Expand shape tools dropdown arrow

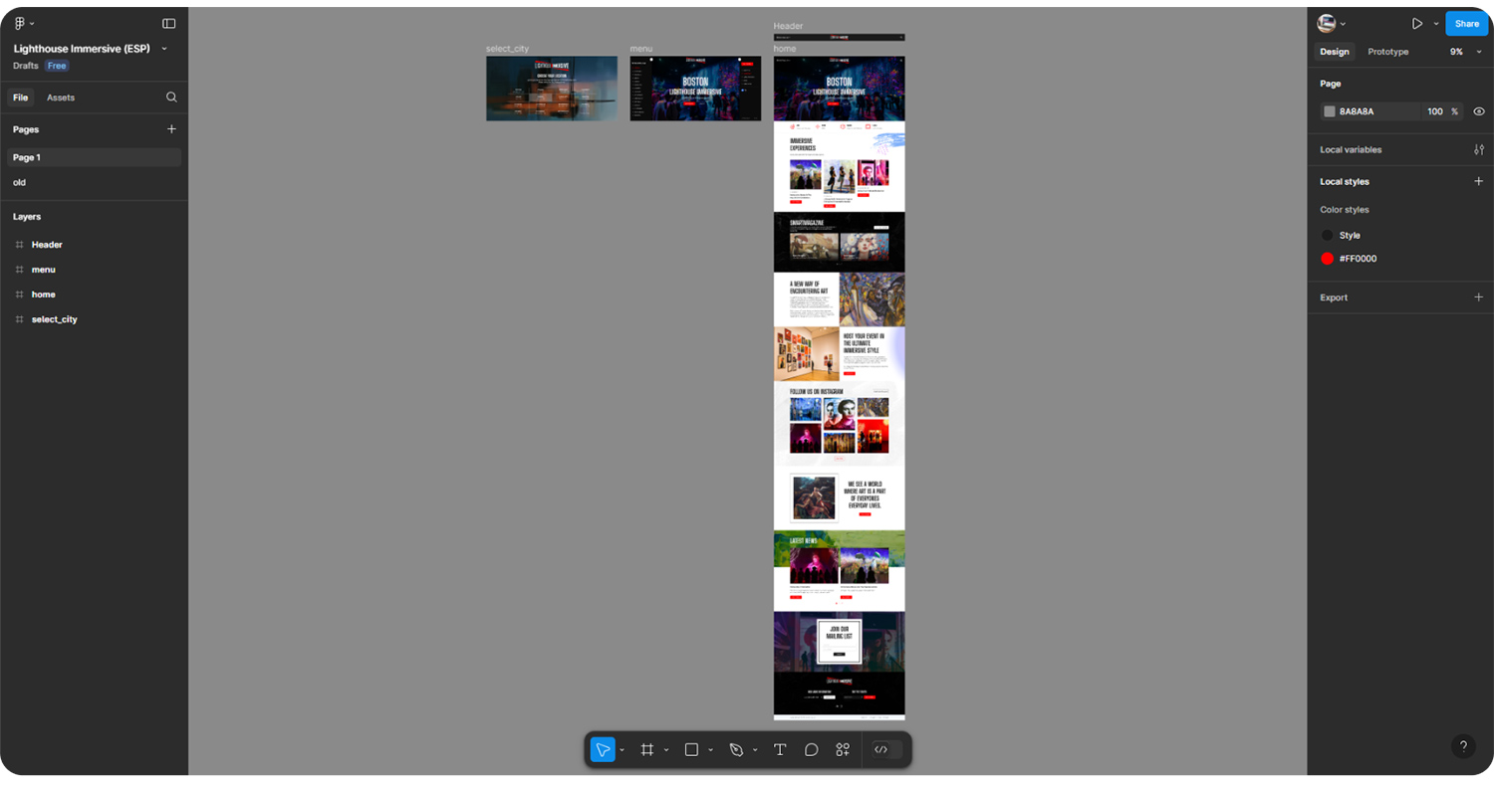[710, 750]
